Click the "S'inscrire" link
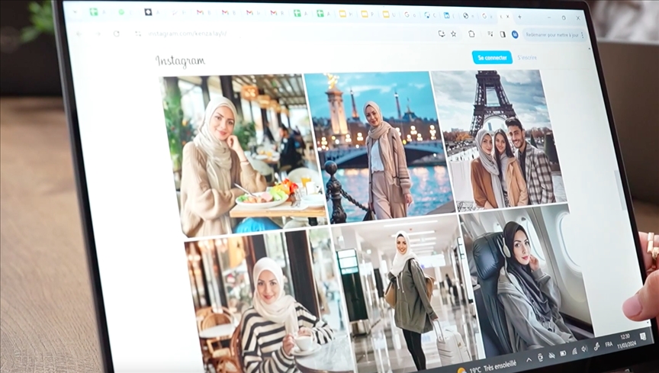The width and height of the screenshot is (659, 373). click(x=526, y=57)
